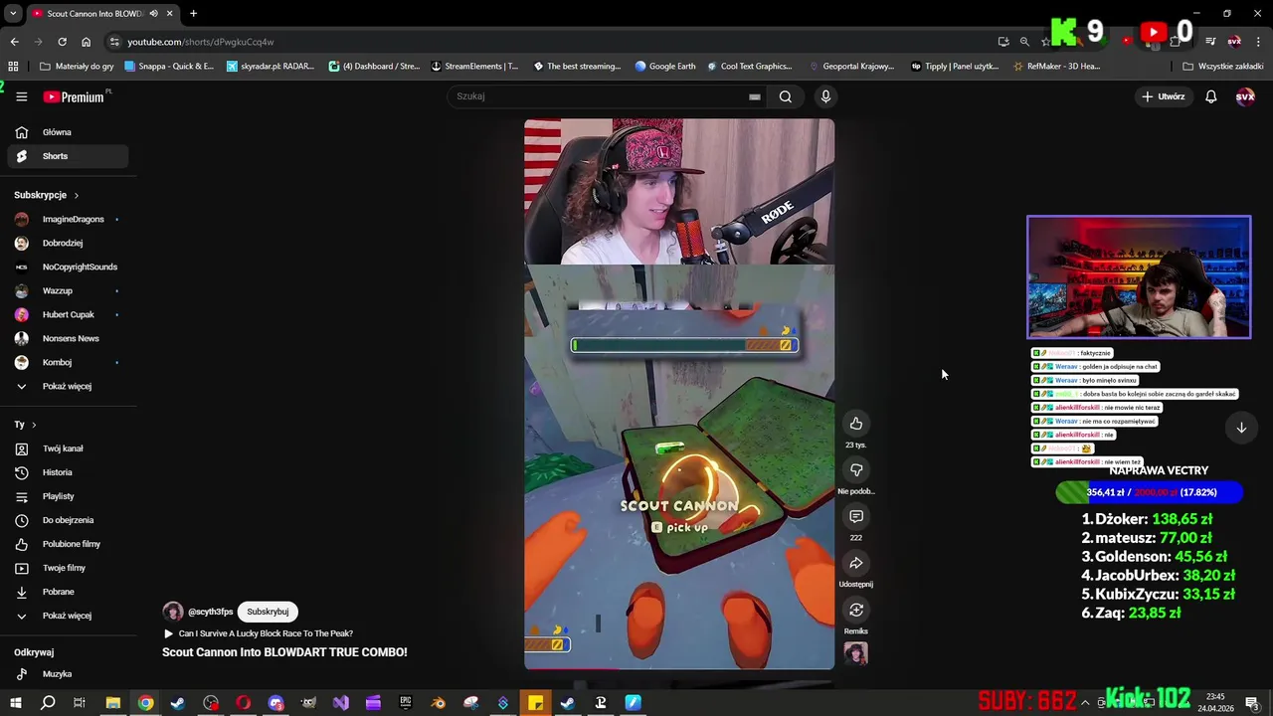Open YouTube notifications bell
The height and width of the screenshot is (716, 1273).
point(1210,96)
